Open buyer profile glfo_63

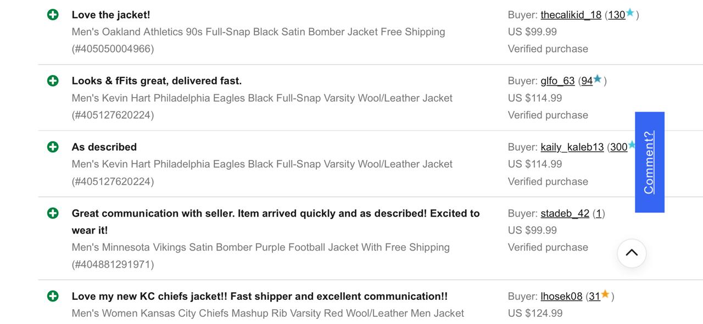click(557, 81)
